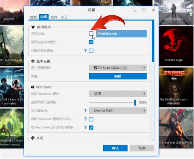Open the Device Path dropdown
This screenshot has width=194, height=159.
point(118,110)
